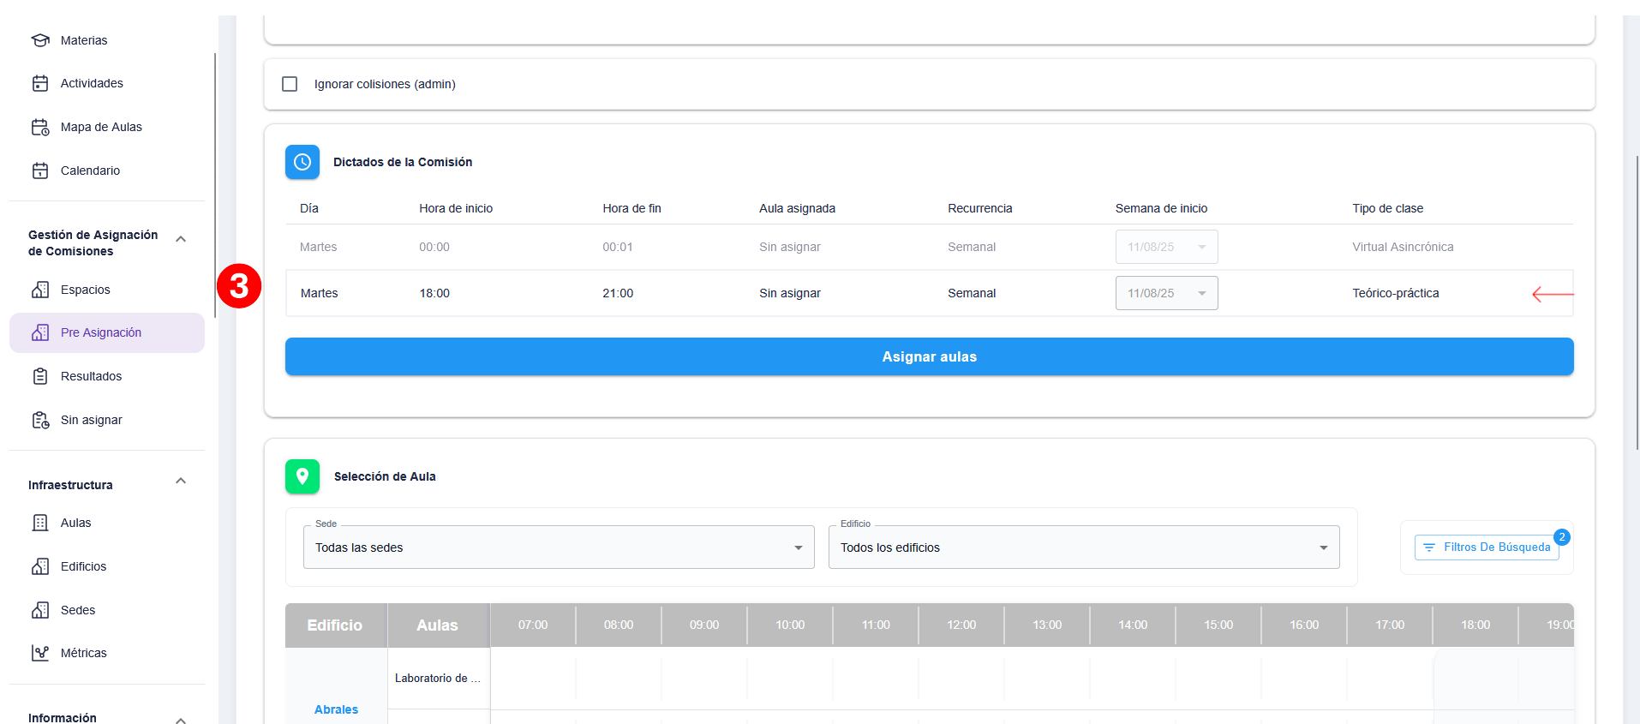
Task: Click the Edificio column header in grid
Action: 335,625
